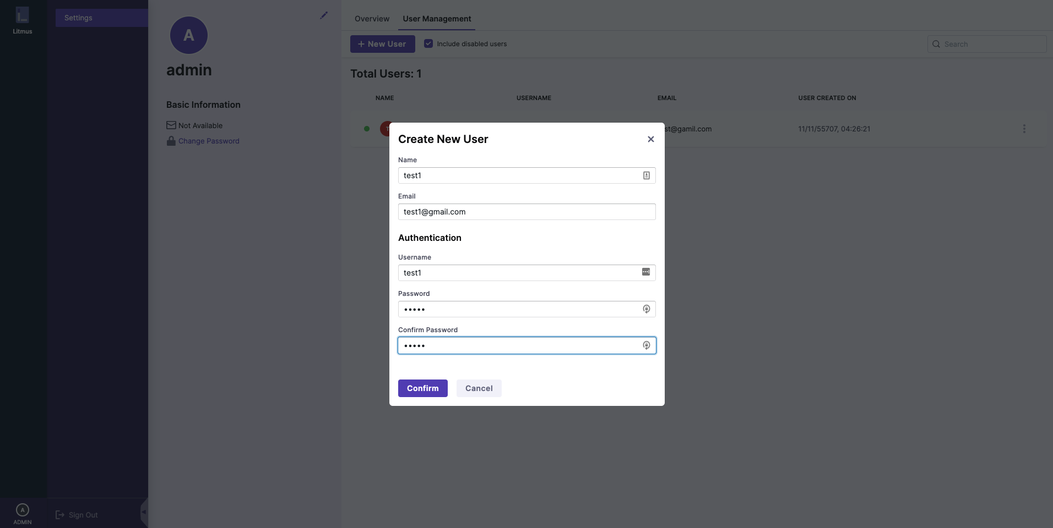
Task: Click the key icon in Confirm Password field
Action: pos(646,345)
